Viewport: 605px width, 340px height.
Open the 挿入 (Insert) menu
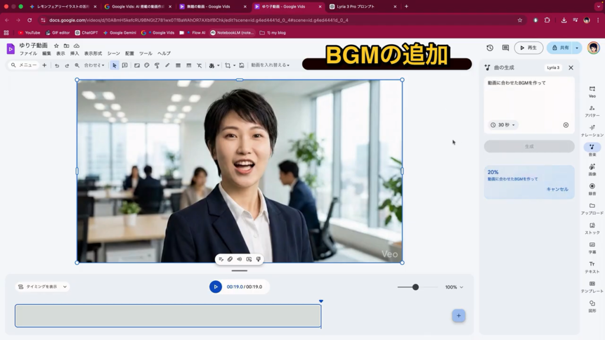click(75, 54)
